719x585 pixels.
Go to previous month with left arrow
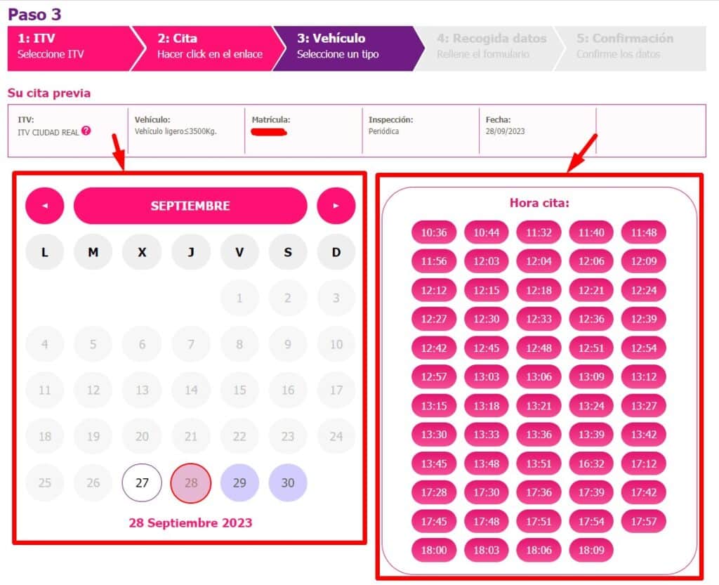[x=44, y=205]
